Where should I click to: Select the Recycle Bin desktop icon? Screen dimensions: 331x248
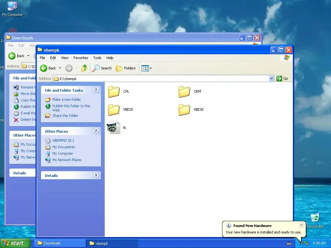pos(315,220)
